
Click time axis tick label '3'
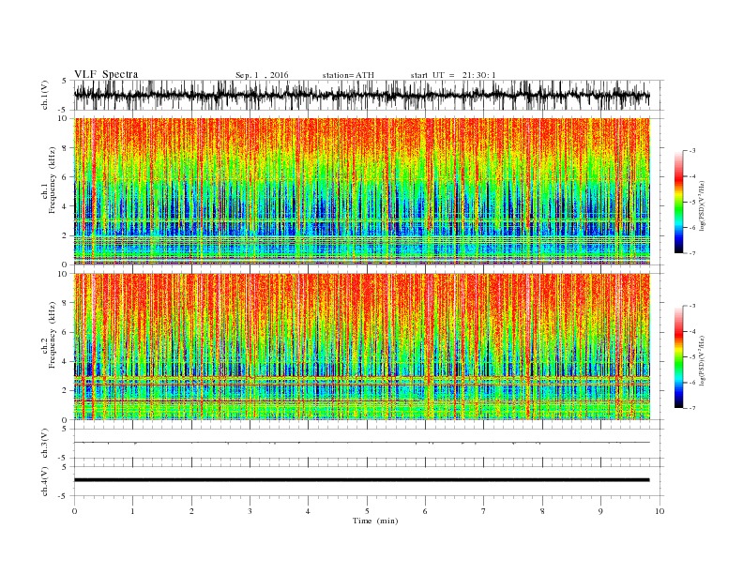tap(250, 511)
